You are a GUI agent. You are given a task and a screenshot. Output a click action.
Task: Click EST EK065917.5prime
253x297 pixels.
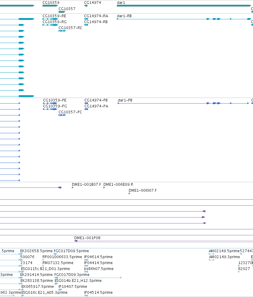tap(37, 287)
